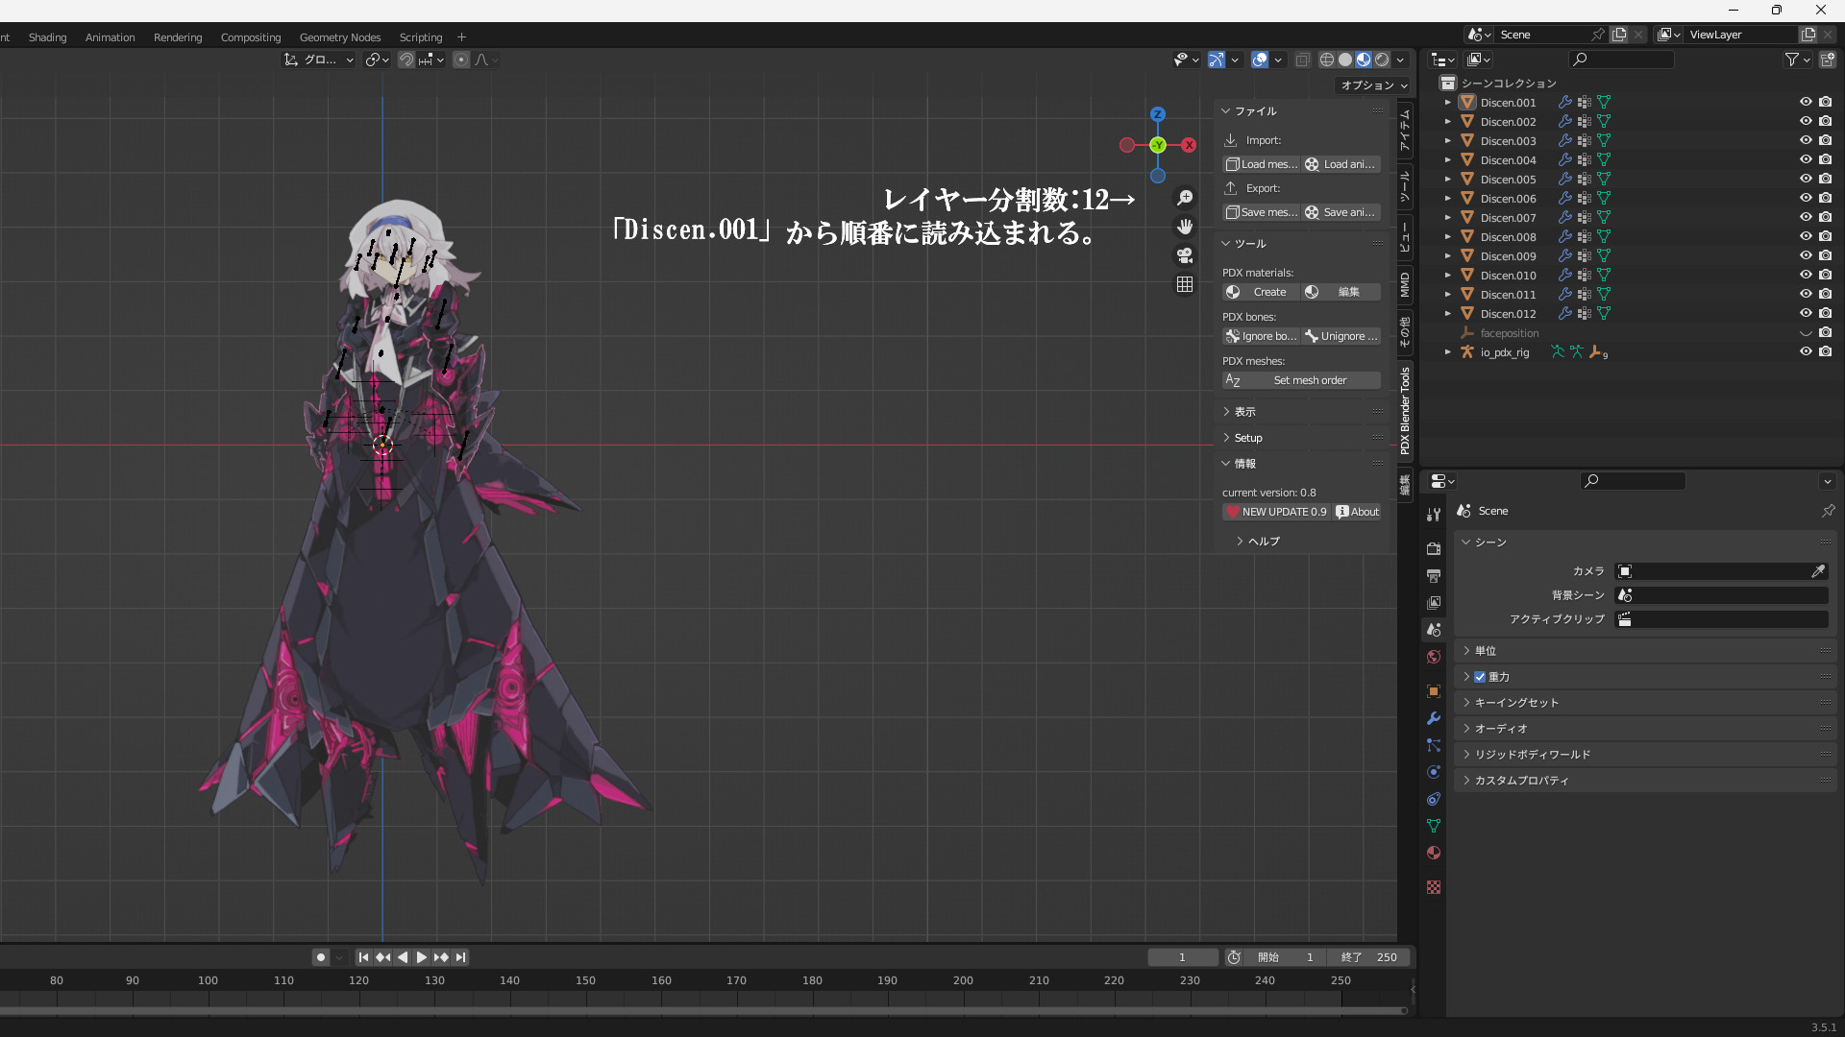Switch to Scripting workspace tab

click(421, 37)
